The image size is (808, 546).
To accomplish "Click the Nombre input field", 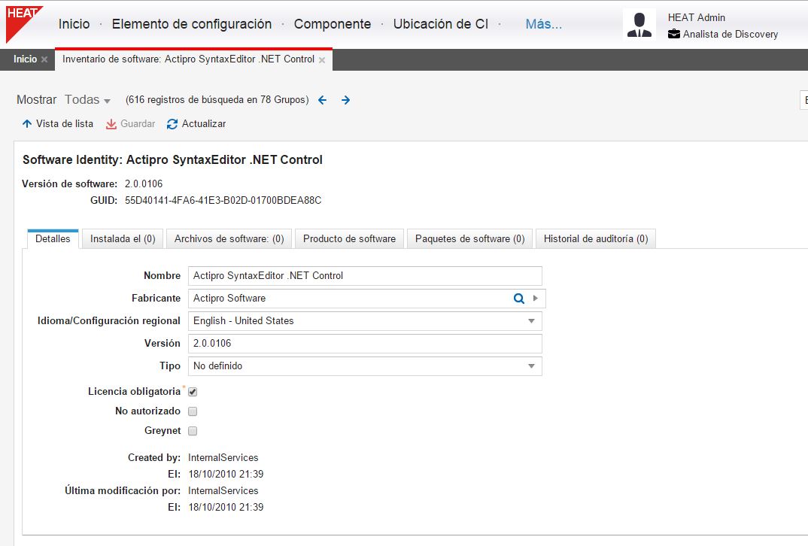I will (365, 276).
